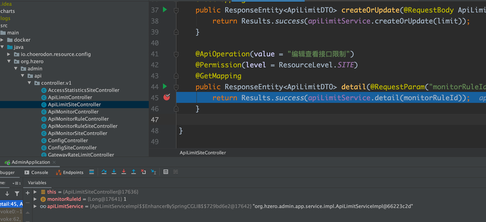Expand the 'this' variable node

tap(35, 192)
